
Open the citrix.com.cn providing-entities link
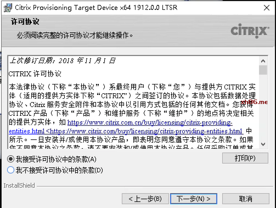[150, 122]
